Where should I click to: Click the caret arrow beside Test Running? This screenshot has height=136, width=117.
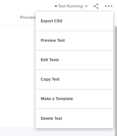[x=86, y=6]
